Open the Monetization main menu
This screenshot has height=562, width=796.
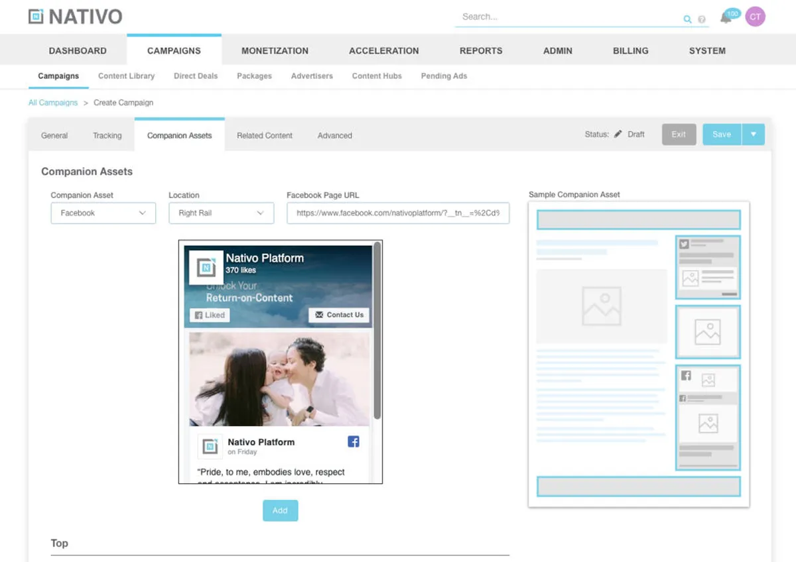click(275, 50)
